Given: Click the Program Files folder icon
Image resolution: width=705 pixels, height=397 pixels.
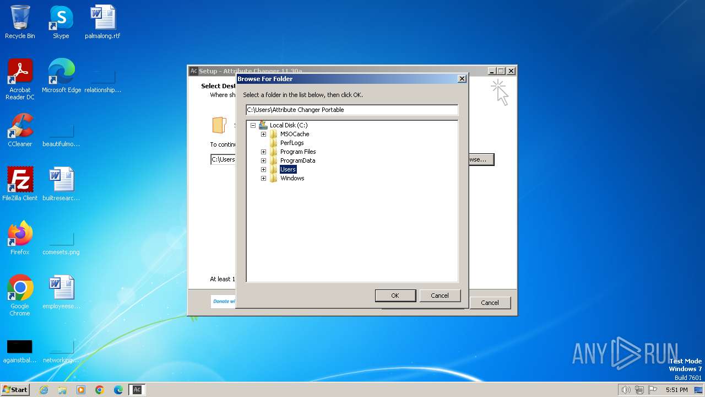Looking at the screenshot, I should click(x=273, y=152).
